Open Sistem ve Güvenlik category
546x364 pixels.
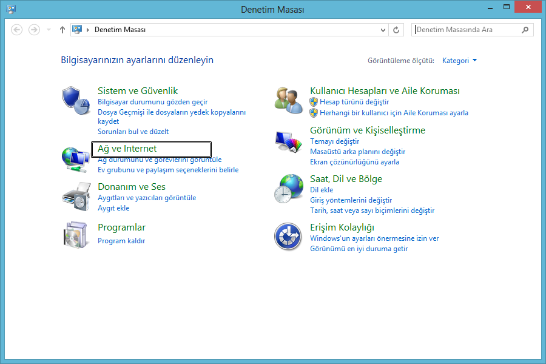(138, 91)
